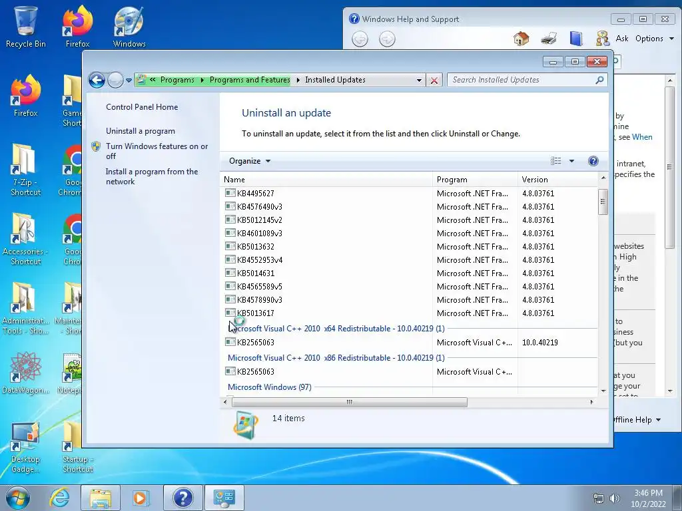
Task: Open Install a program from the network
Action: 152,176
